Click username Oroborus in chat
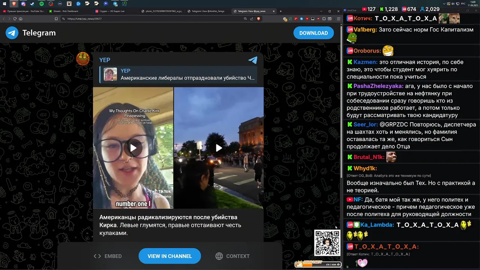The width and height of the screenshot is (480, 270). 367,51
